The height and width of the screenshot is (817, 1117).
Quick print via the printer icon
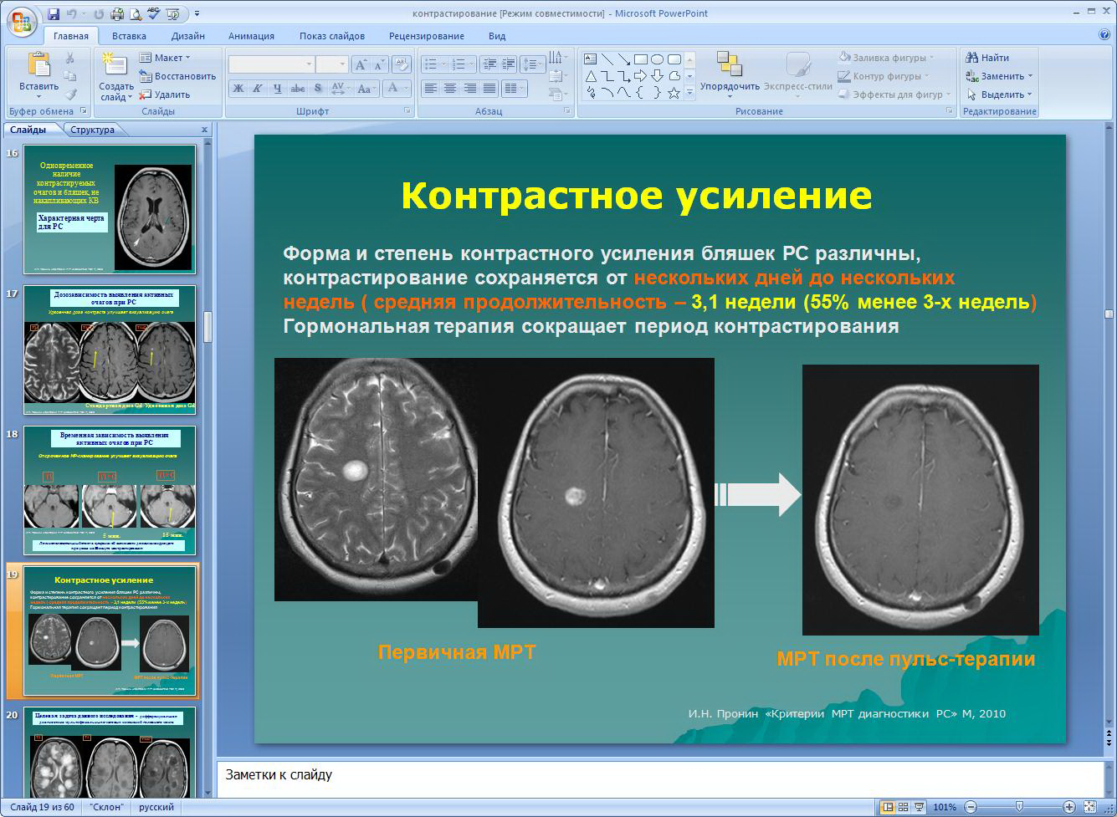117,13
